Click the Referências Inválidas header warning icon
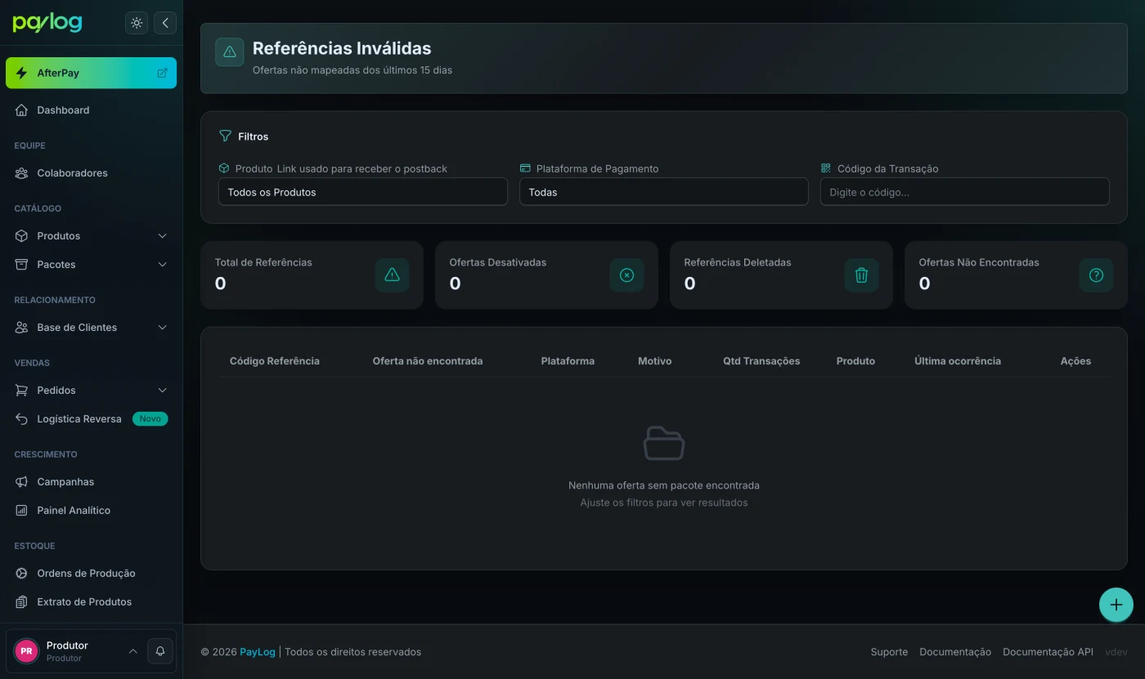This screenshot has width=1145, height=679. (x=230, y=52)
